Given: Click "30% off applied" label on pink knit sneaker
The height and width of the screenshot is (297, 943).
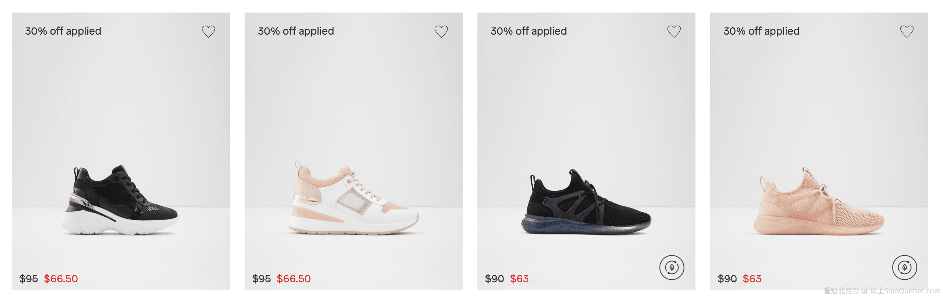Looking at the screenshot, I should coord(761,31).
